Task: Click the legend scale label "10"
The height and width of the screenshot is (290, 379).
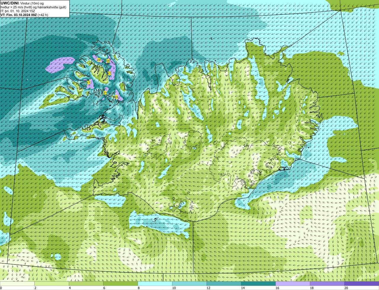Action: pyautogui.click(x=174, y=288)
